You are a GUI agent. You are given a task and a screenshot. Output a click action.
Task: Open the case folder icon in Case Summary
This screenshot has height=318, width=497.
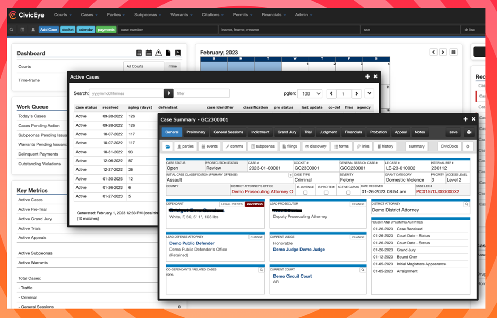point(168,147)
